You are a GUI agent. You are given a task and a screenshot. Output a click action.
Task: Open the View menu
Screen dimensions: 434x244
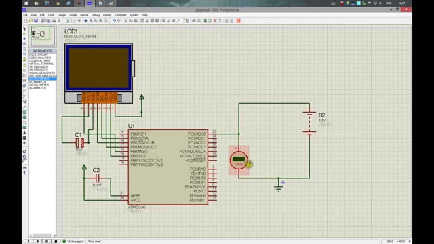[34, 15]
